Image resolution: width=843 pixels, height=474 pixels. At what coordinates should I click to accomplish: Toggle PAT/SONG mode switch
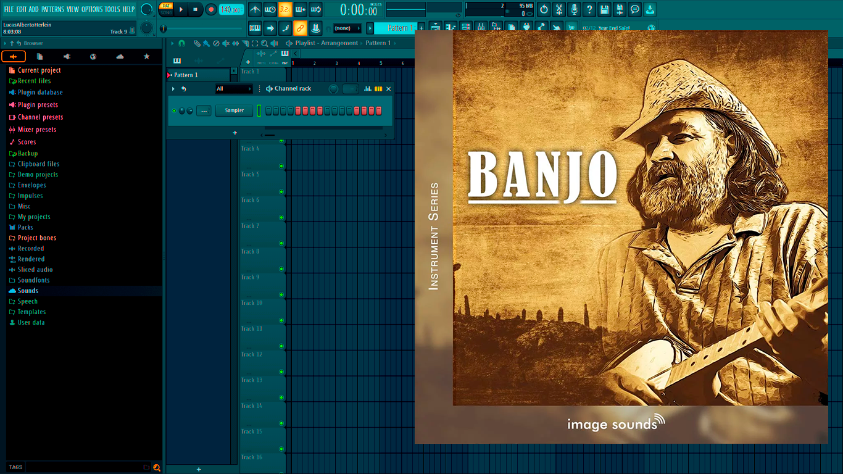click(x=166, y=9)
